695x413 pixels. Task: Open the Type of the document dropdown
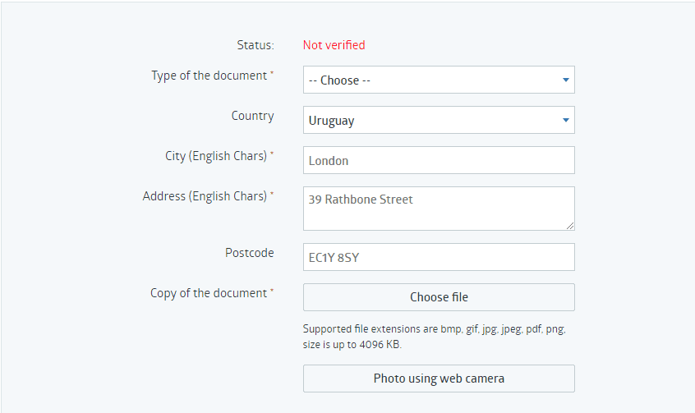tap(439, 80)
